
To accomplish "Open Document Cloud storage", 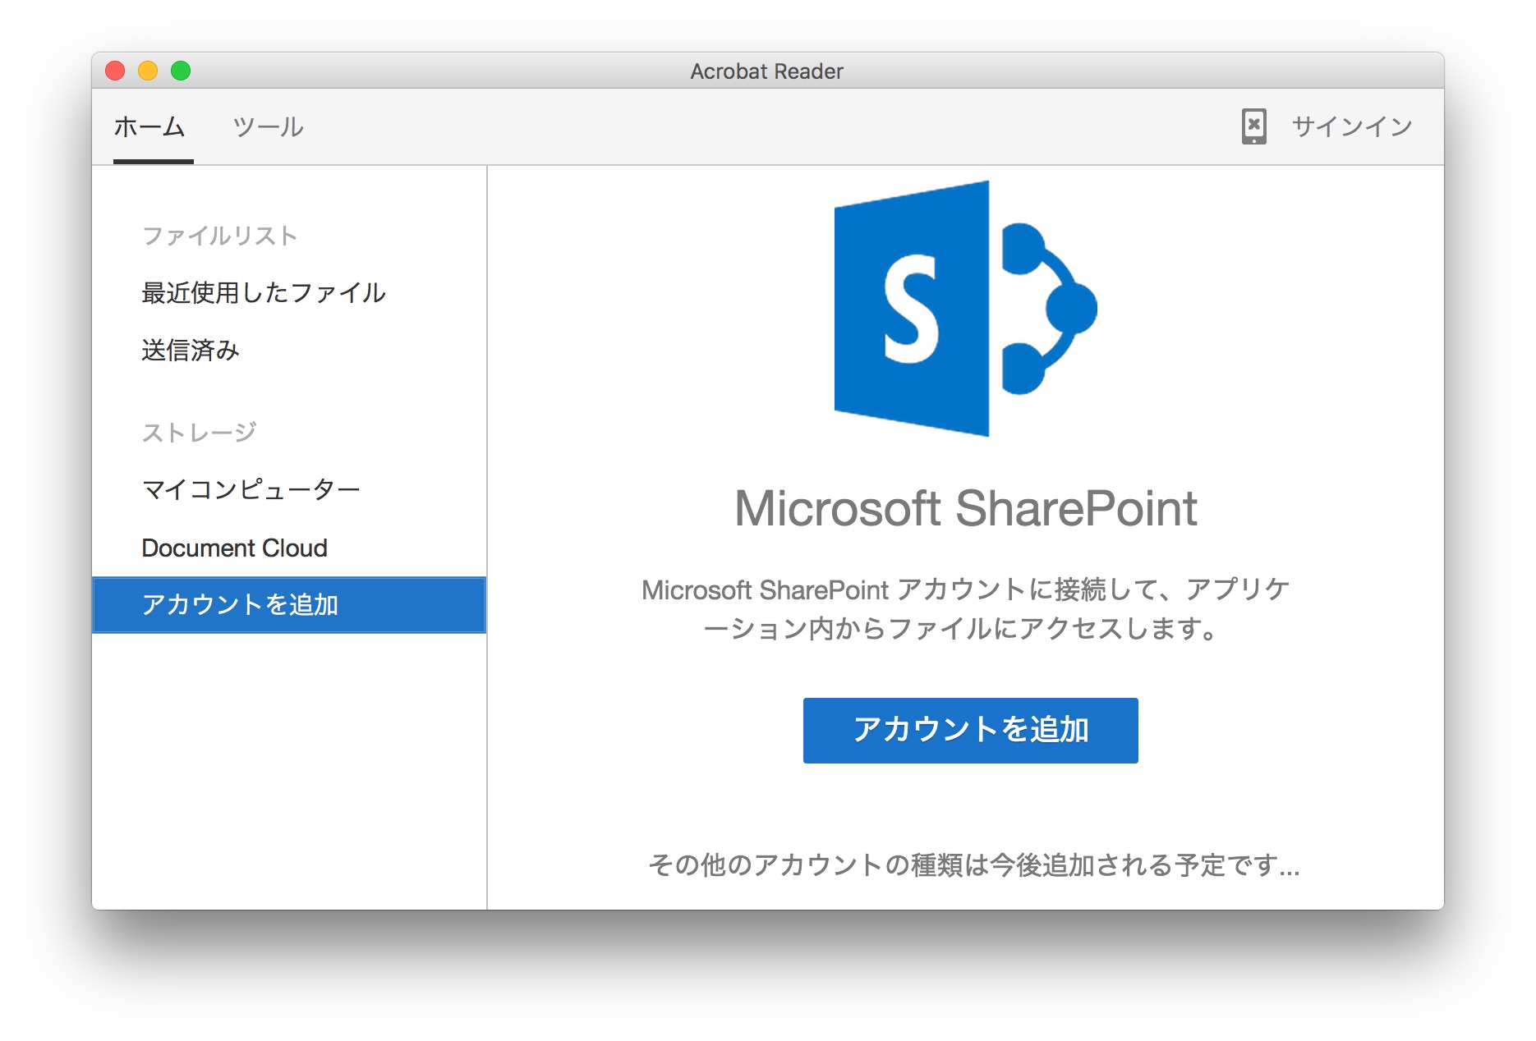I will 235,548.
